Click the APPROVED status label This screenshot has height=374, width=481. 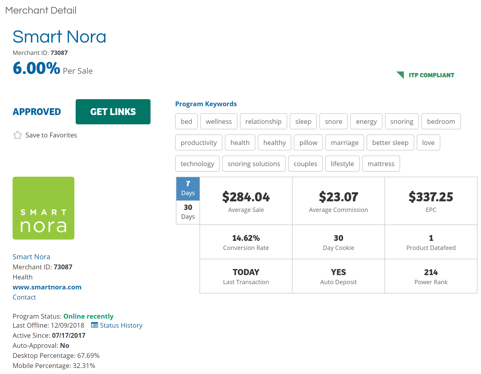point(37,112)
